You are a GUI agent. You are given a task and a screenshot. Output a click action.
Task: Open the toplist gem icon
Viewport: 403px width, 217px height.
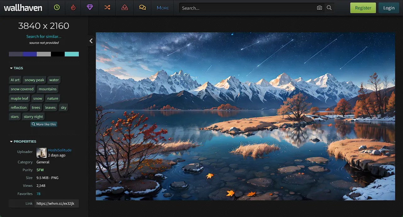(90, 8)
